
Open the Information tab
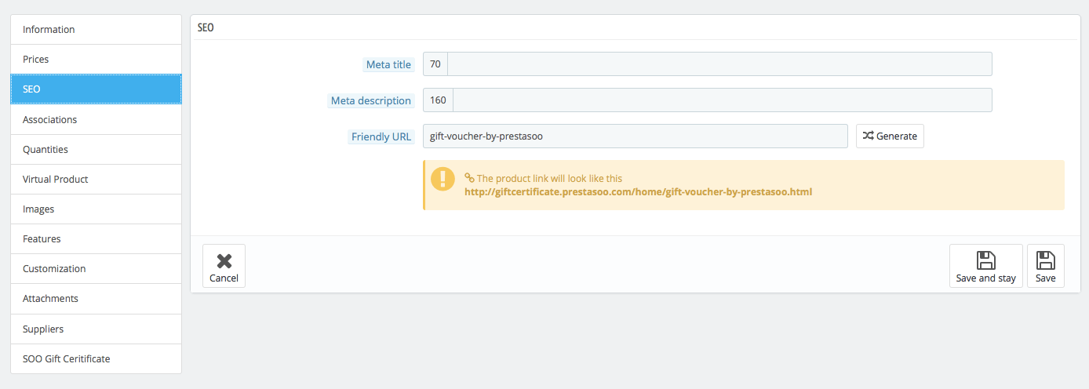[x=96, y=30]
